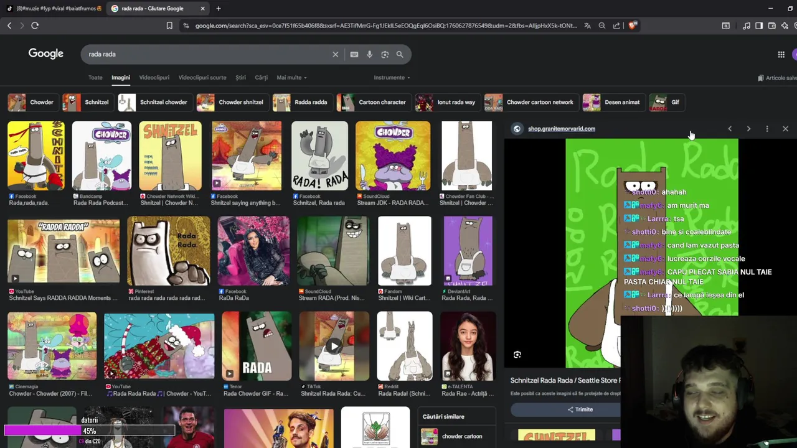Reload the page with the refresh icon
The width and height of the screenshot is (797, 448).
(x=35, y=26)
